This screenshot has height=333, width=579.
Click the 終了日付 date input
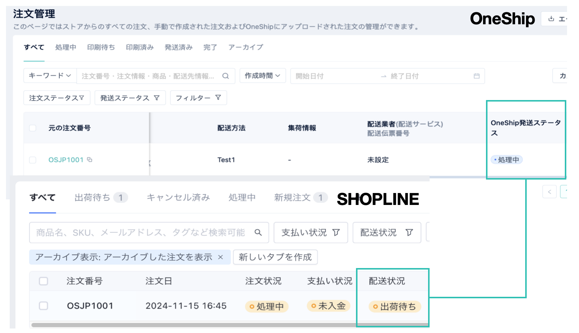pos(405,76)
